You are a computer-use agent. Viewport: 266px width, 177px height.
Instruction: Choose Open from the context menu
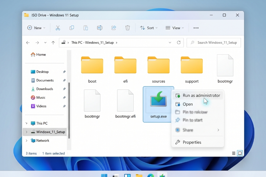[198, 104]
